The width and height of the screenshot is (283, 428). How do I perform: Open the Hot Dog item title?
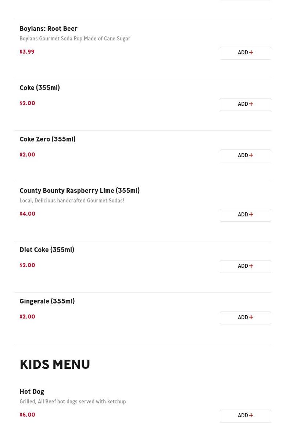point(32,392)
